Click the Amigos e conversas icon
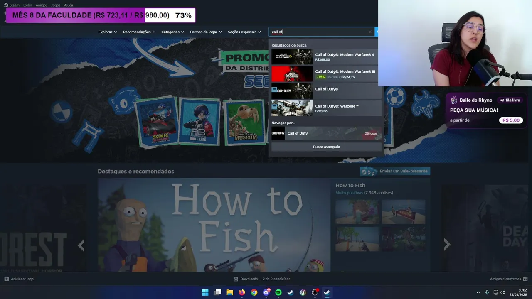 [525, 279]
